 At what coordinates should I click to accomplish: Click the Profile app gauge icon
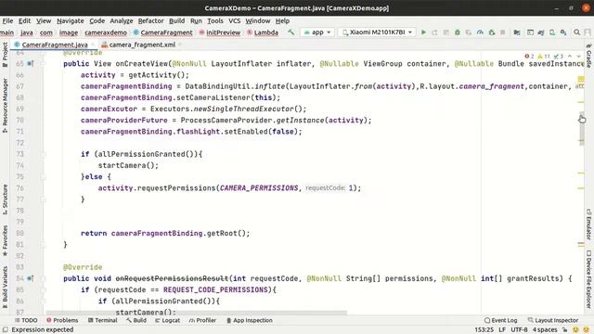tap(480, 32)
